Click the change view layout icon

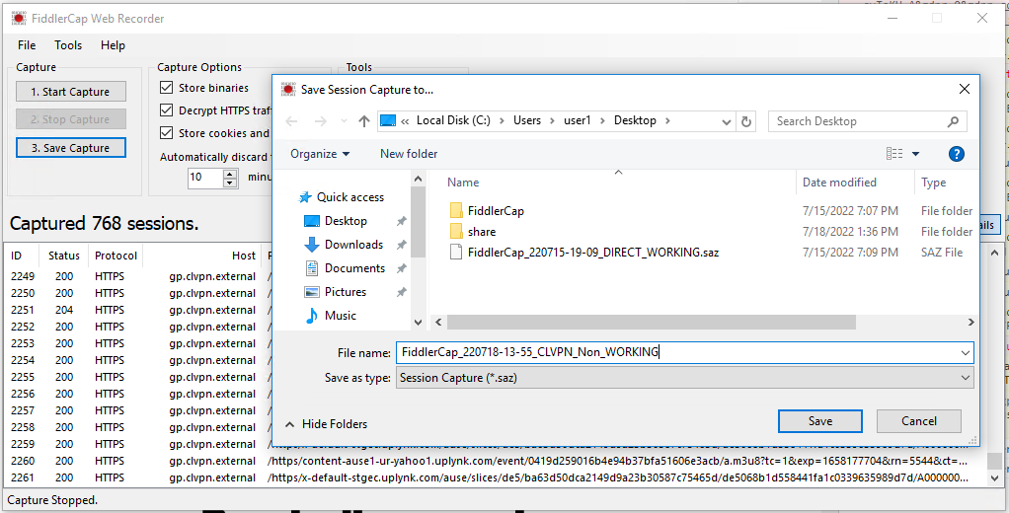tap(894, 154)
